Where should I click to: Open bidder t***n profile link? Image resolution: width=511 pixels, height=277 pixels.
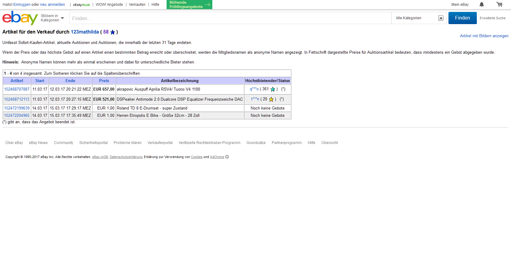click(x=255, y=99)
